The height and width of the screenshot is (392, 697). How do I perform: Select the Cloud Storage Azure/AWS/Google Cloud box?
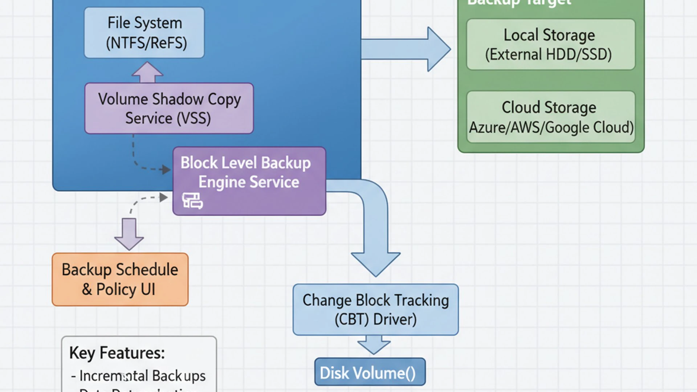coord(551,117)
